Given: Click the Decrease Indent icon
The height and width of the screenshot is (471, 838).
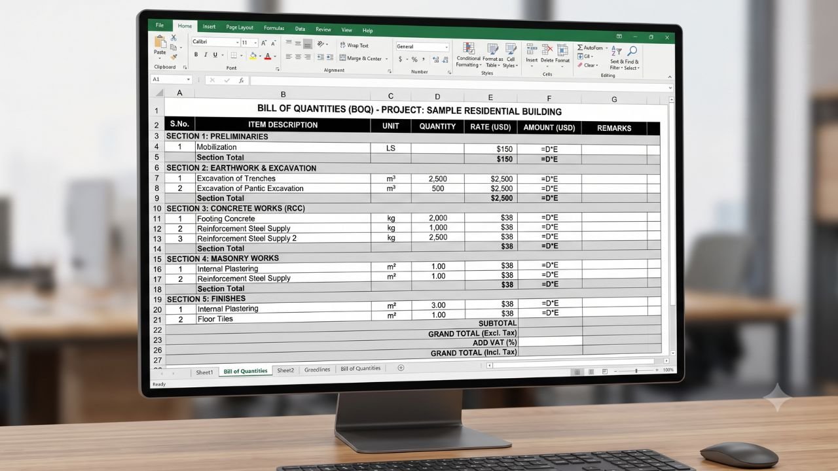Looking at the screenshot, I should click(321, 57).
